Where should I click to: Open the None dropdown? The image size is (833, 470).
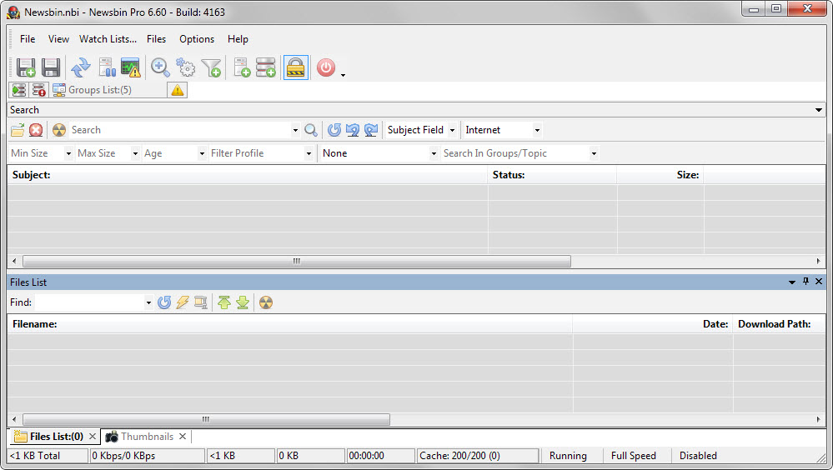point(434,153)
